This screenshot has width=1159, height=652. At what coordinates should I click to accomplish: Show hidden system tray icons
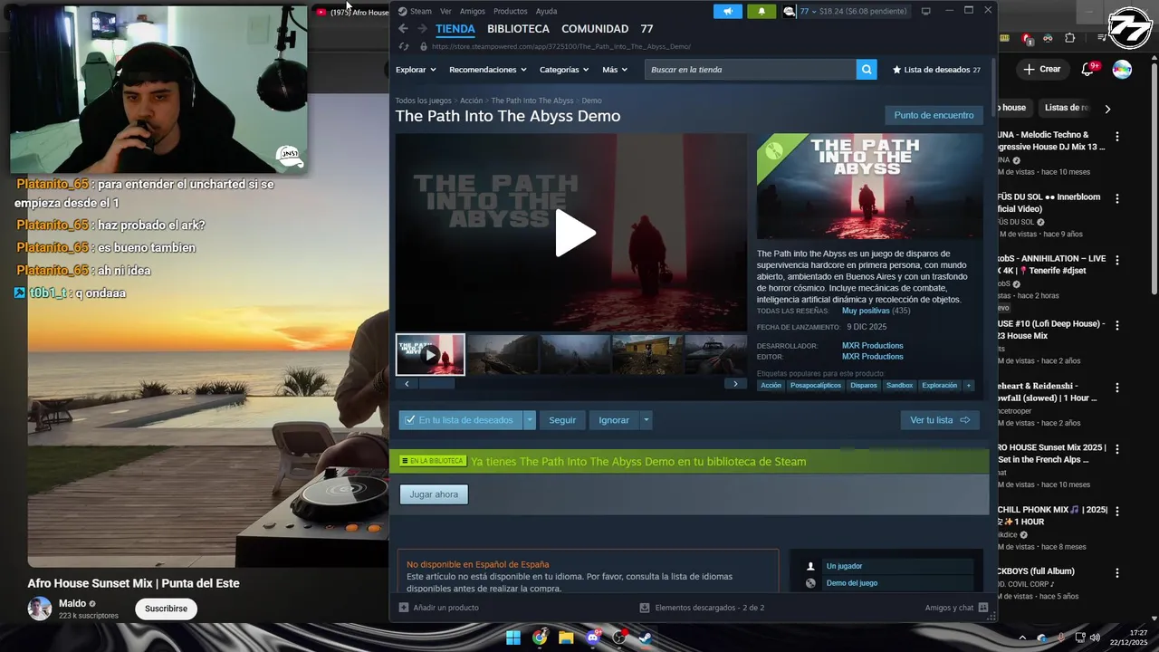(x=1022, y=638)
